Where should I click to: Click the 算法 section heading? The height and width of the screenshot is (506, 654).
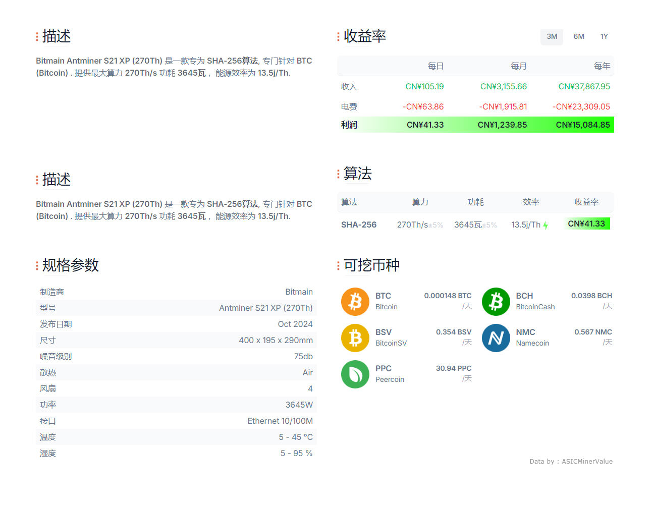358,174
